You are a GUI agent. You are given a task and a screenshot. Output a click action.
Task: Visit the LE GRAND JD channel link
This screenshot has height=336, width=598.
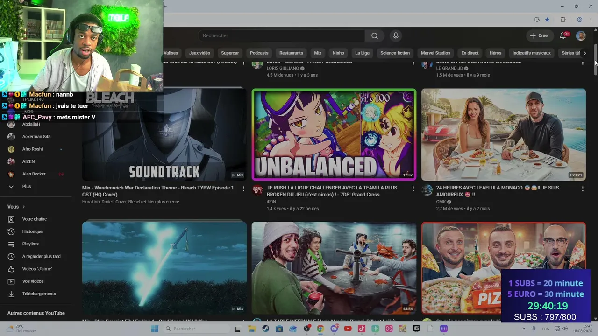(449, 68)
